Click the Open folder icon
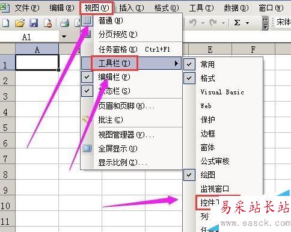Screen dimensions: 291x232 click(x=20, y=23)
